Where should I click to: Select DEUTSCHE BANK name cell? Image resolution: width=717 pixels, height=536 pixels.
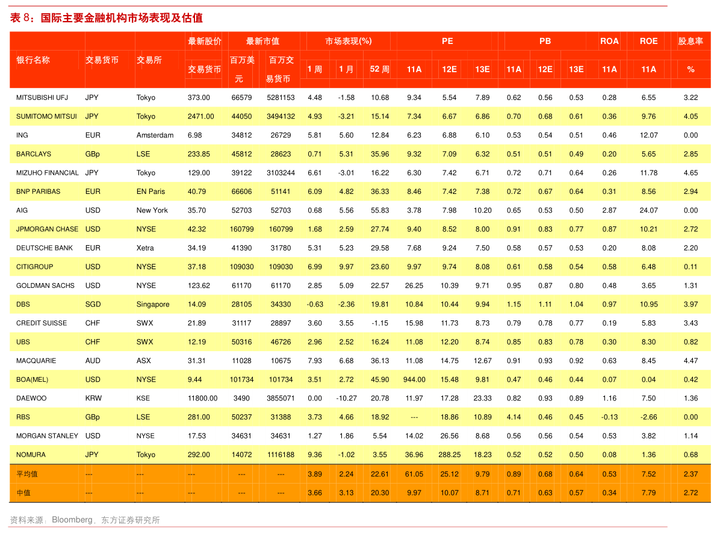tap(45, 248)
